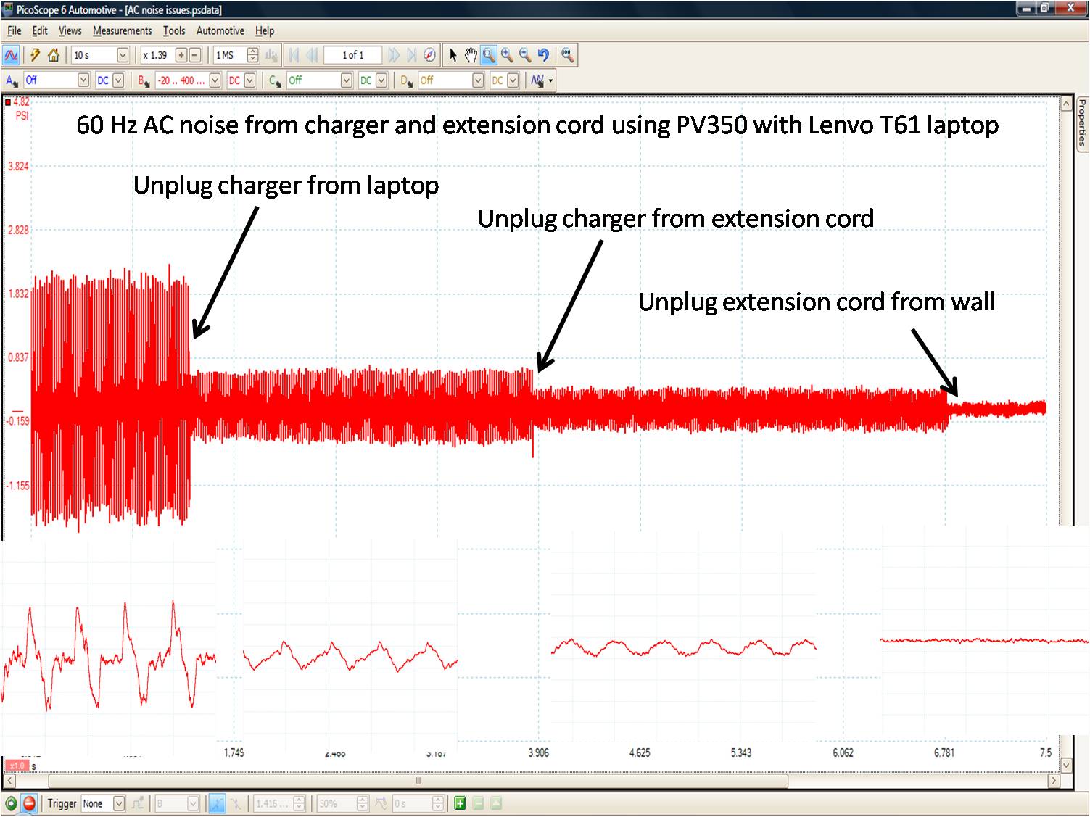
Task: Click the red Channel B PSI axis marker
Action: 8,101
